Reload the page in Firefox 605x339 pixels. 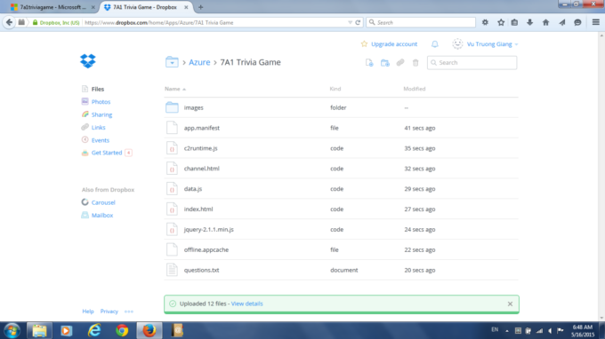coord(358,22)
